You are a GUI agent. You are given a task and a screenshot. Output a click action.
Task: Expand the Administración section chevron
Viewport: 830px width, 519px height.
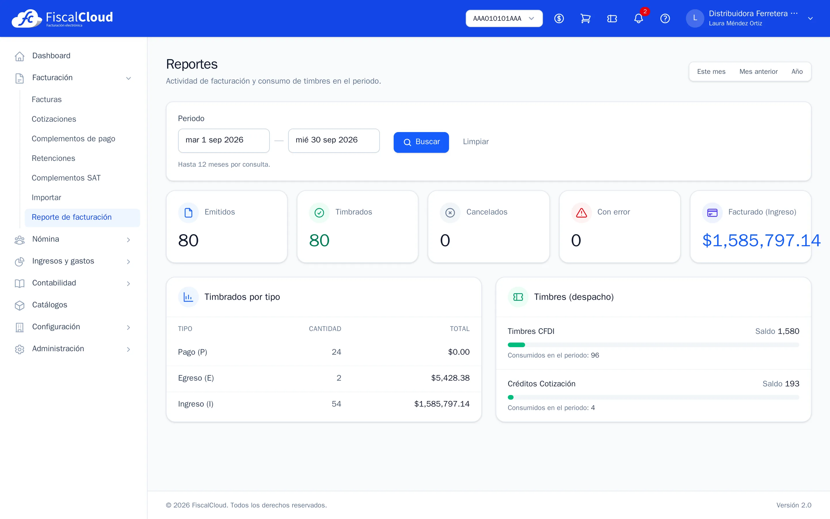(128, 349)
